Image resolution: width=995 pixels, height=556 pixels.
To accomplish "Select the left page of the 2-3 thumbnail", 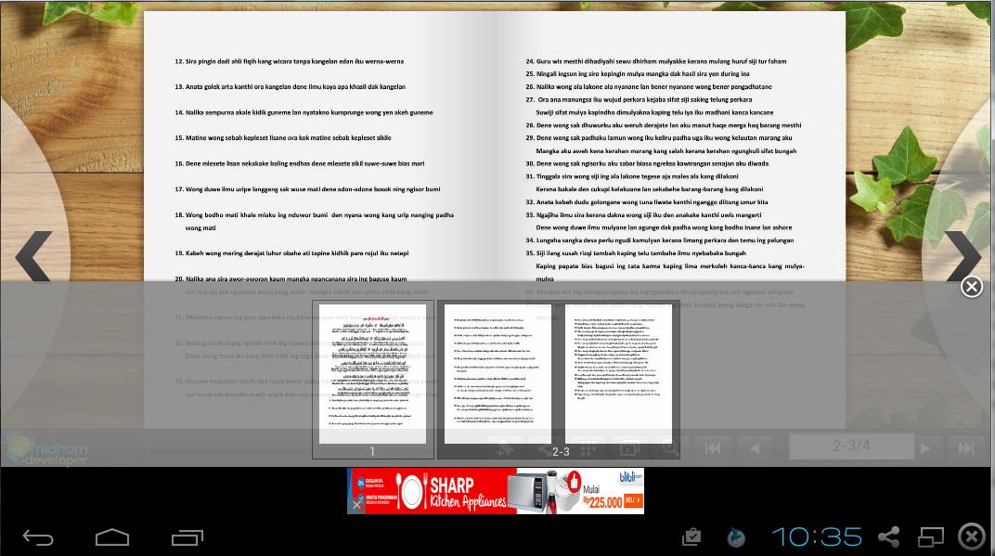I will [497, 374].
